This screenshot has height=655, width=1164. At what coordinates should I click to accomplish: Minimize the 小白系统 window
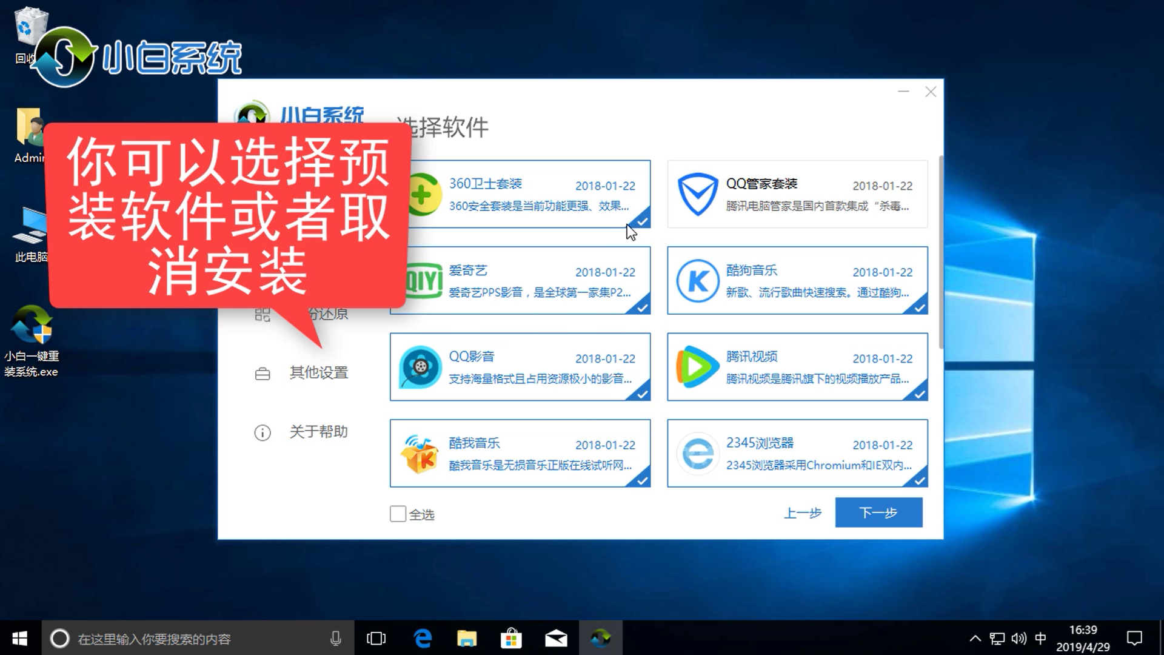(903, 92)
